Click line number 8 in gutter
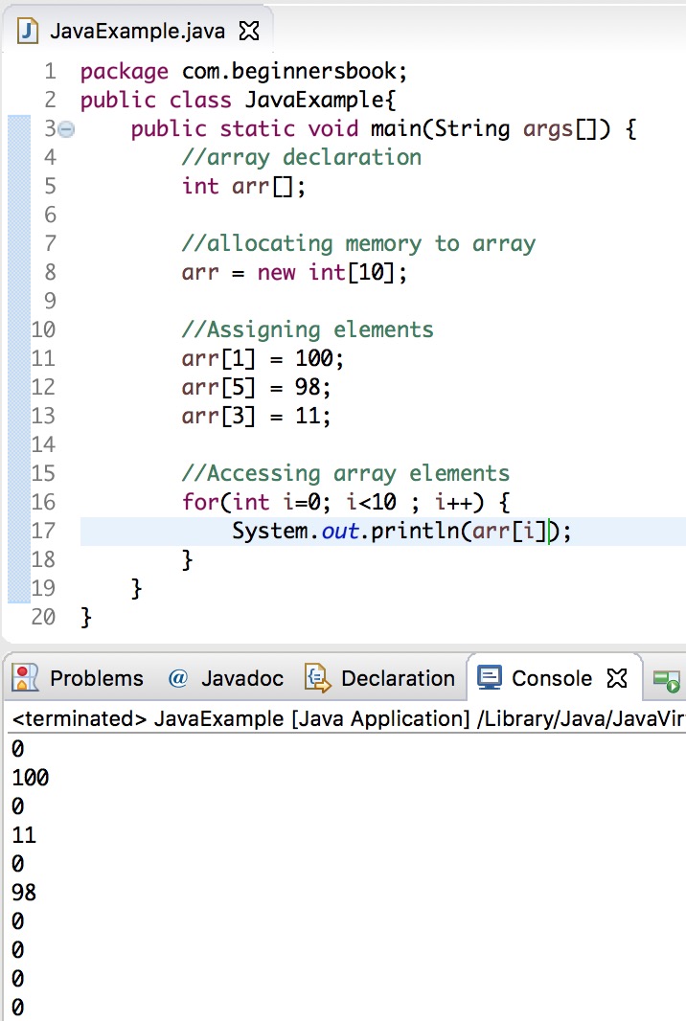This screenshot has height=1021, width=686. click(50, 272)
